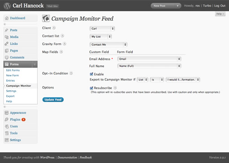Click the Dashboard home icon
This screenshot has width=229, height=163.
7,18
